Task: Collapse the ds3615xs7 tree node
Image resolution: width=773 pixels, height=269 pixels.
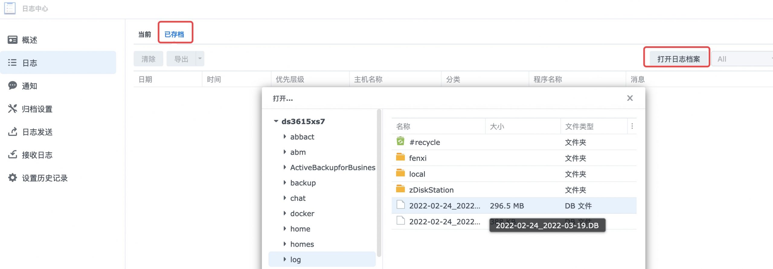Action: (x=276, y=121)
